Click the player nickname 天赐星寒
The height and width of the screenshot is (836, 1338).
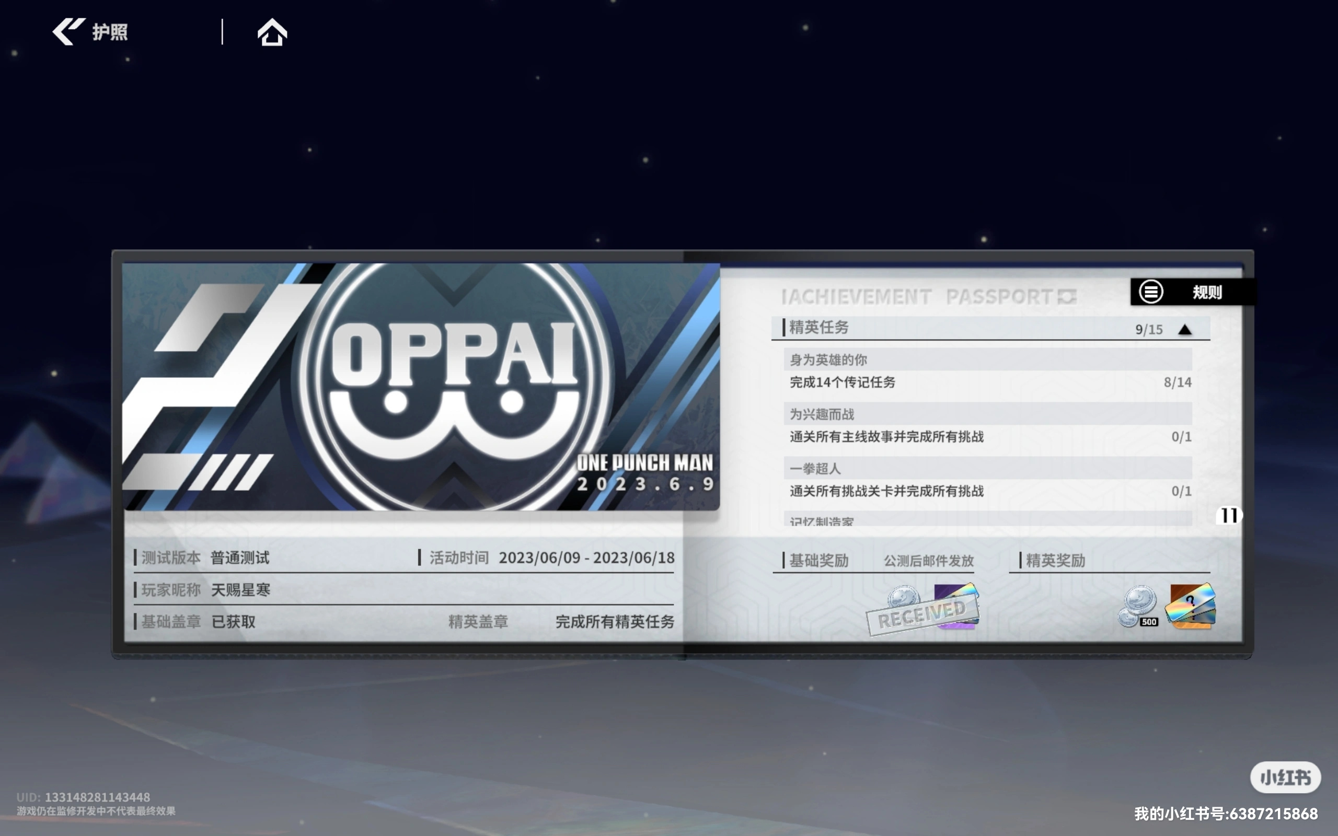pyautogui.click(x=240, y=590)
